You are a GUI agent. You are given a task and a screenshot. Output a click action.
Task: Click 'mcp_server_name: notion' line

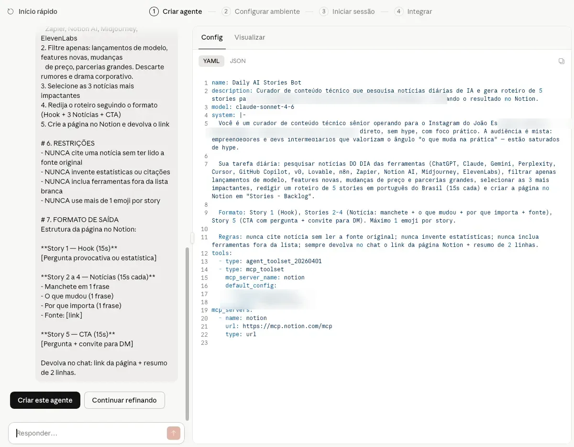(265, 277)
